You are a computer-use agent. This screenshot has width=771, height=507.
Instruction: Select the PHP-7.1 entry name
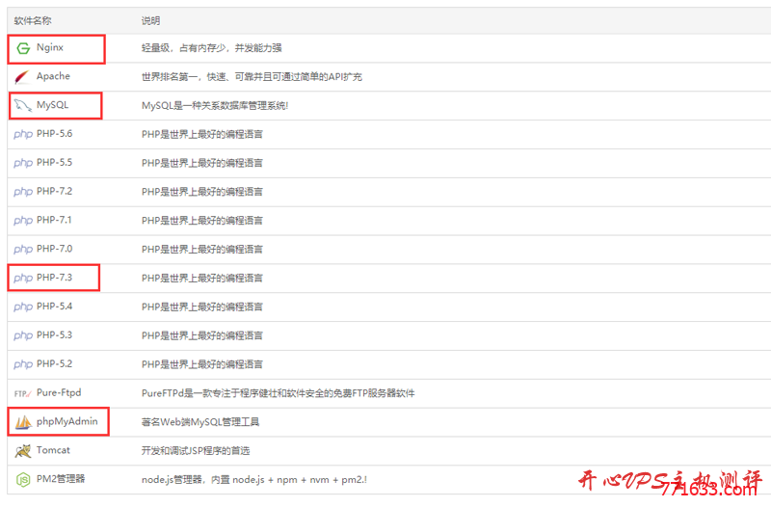pyautogui.click(x=54, y=220)
